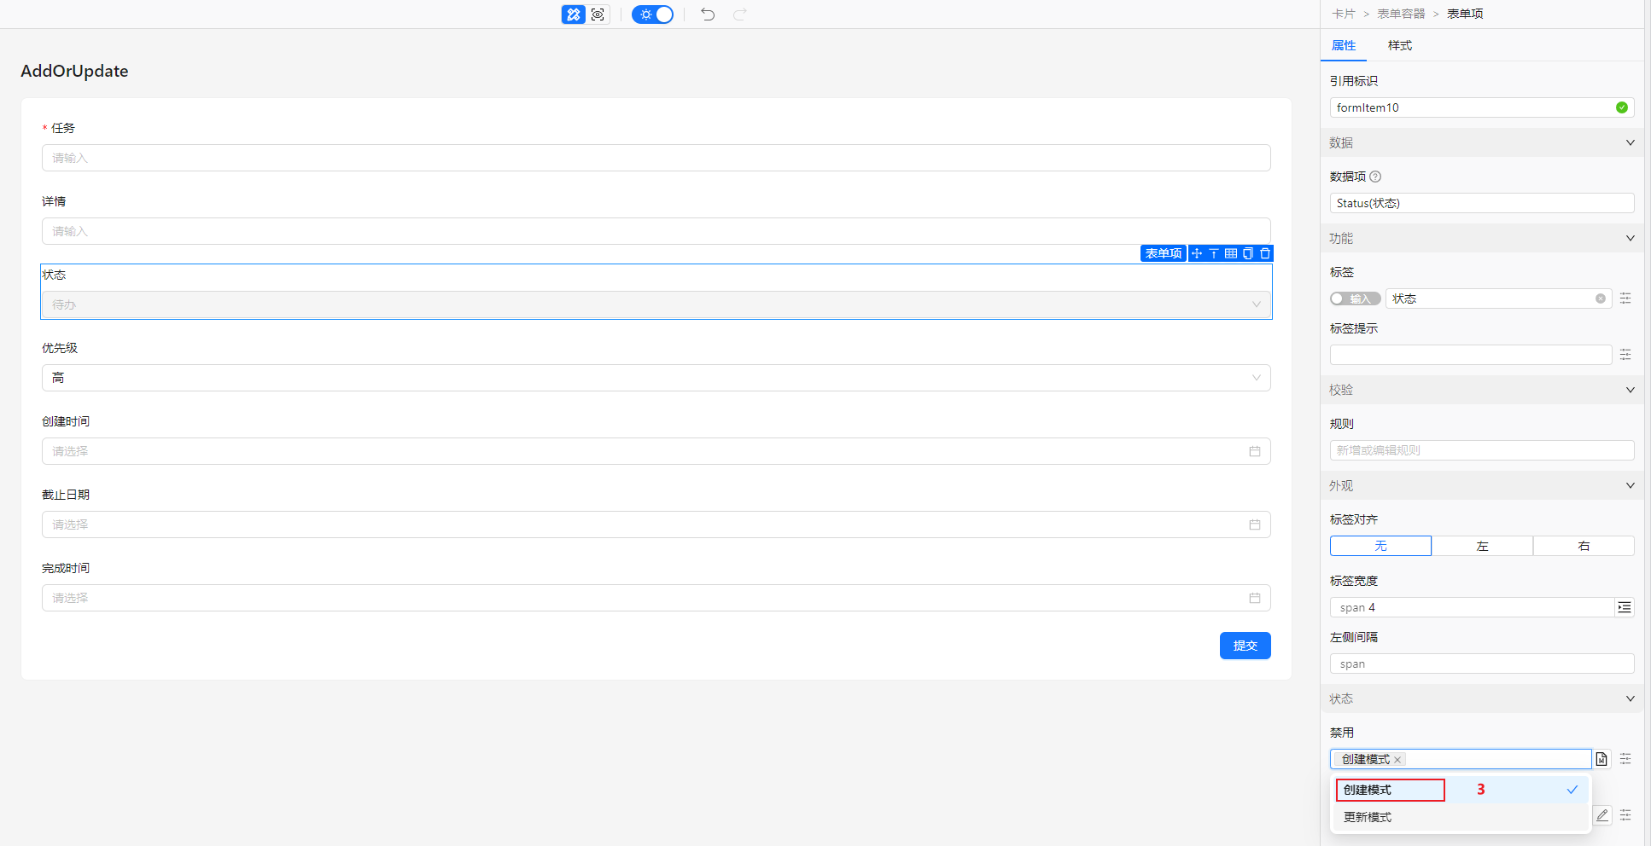Click the copy icon on 表单项 toolbar
1651x846 pixels.
click(1248, 253)
